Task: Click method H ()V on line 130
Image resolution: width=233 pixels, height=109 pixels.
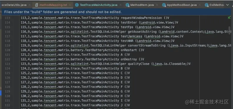Action: coord(125,96)
